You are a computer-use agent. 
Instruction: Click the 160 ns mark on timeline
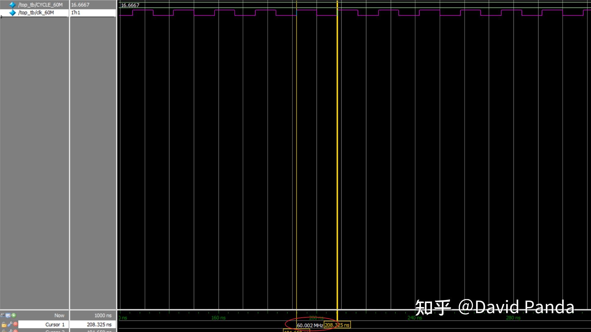[x=218, y=318]
